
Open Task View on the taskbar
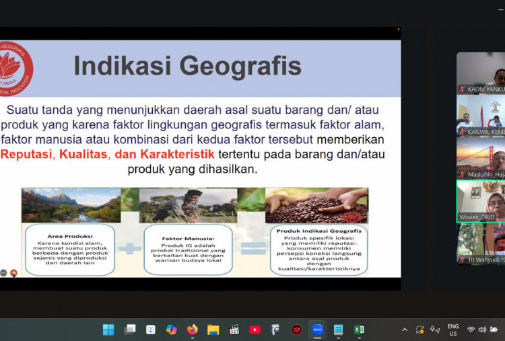tap(129, 330)
